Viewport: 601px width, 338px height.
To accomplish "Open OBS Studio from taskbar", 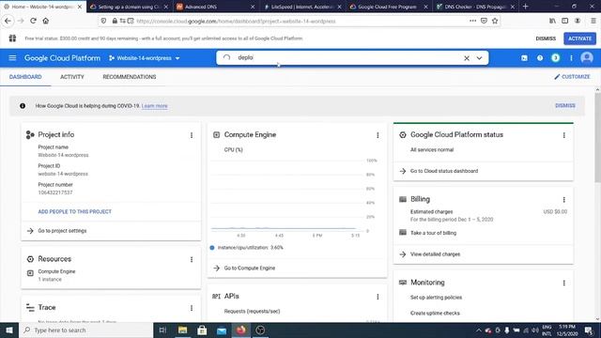I will pyautogui.click(x=260, y=330).
